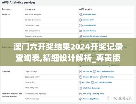Open the Amazon S3 Glacier link
This screenshot has height=104, width=136.
pyautogui.click(x=90, y=77)
